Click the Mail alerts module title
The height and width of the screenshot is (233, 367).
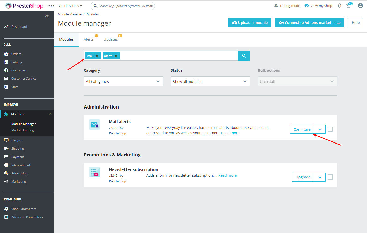[120, 122]
